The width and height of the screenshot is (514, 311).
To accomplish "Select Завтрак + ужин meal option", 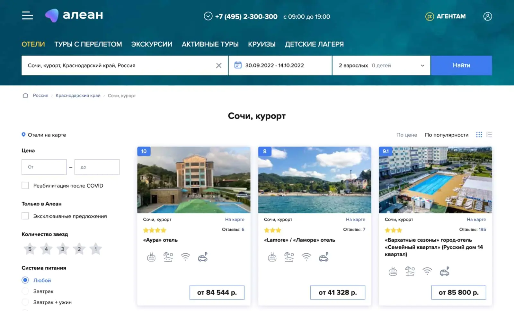I will [25, 302].
